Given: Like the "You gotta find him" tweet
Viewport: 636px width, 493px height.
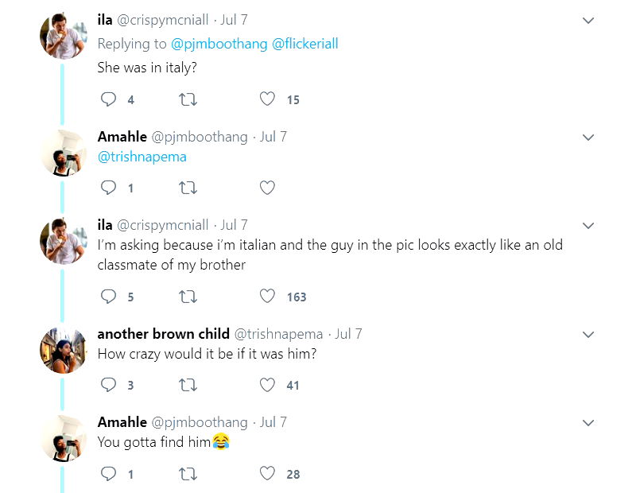Looking at the screenshot, I should click(x=268, y=474).
